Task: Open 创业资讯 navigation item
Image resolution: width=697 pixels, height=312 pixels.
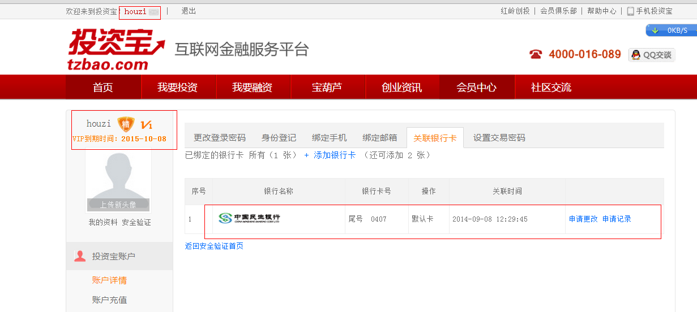Action: [402, 87]
